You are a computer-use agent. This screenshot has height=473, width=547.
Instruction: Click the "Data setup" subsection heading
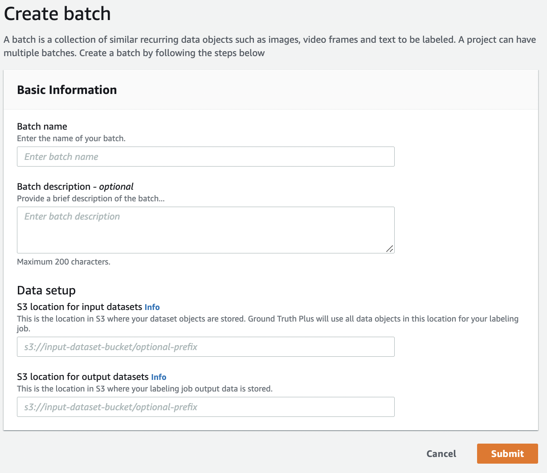click(x=46, y=290)
